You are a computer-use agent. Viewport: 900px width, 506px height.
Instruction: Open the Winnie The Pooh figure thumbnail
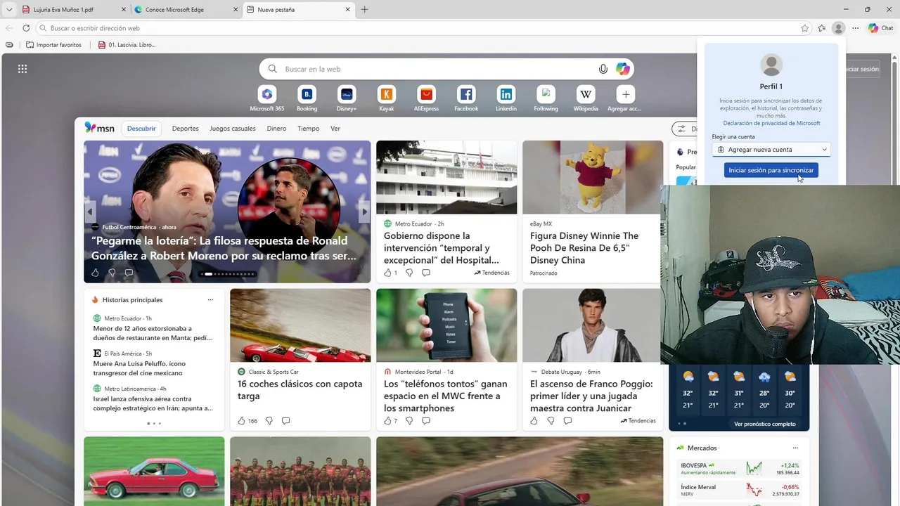(593, 177)
